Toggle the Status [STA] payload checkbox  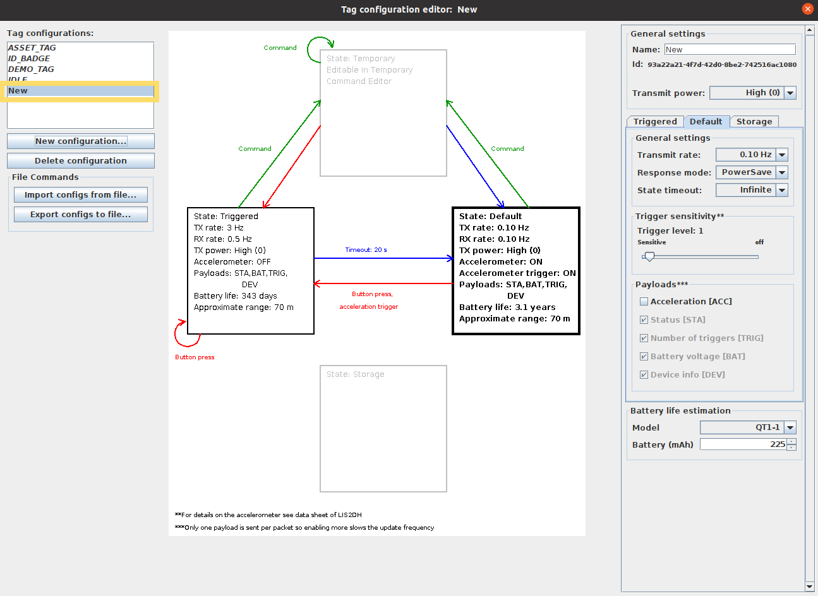644,320
